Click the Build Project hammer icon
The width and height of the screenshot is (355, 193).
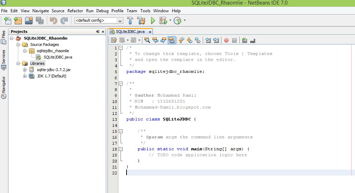click(130, 21)
